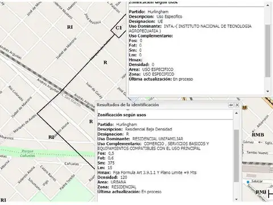Click the lower popup's scrollbar thumb

(x=236, y=155)
